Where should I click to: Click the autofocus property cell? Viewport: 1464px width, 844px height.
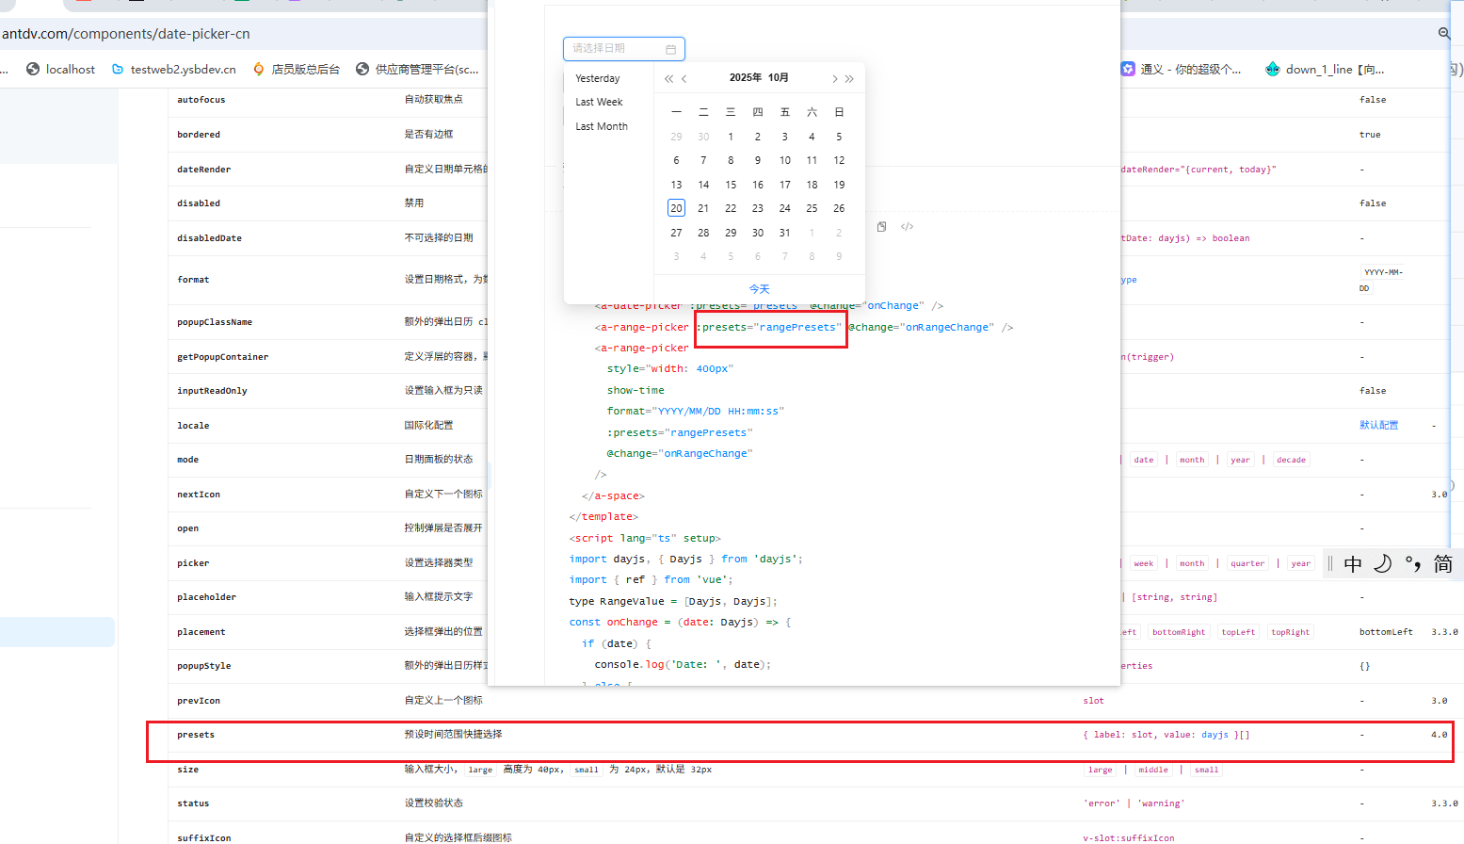(x=201, y=100)
